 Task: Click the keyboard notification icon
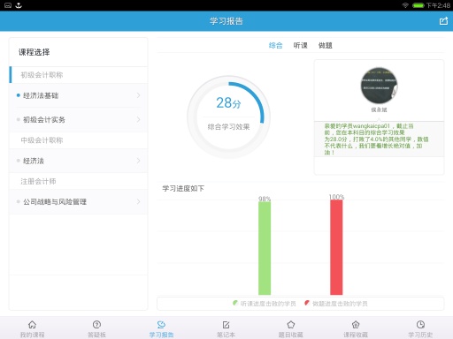[x=8, y=5]
